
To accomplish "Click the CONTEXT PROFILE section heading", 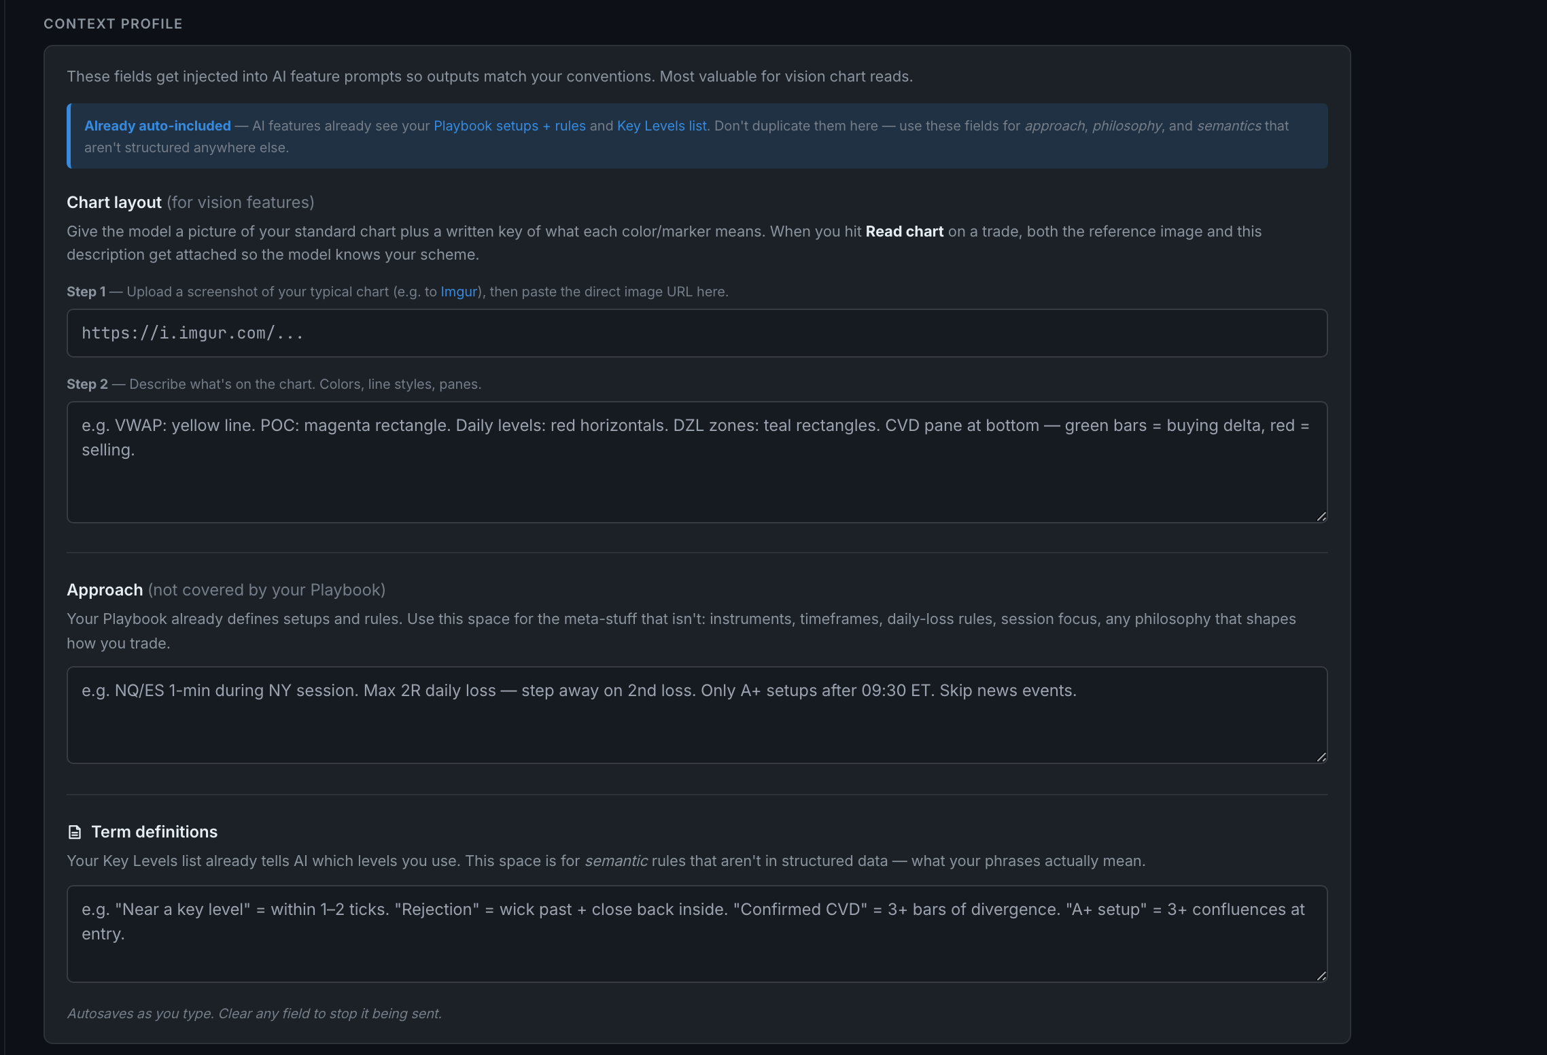I will 113,24.
